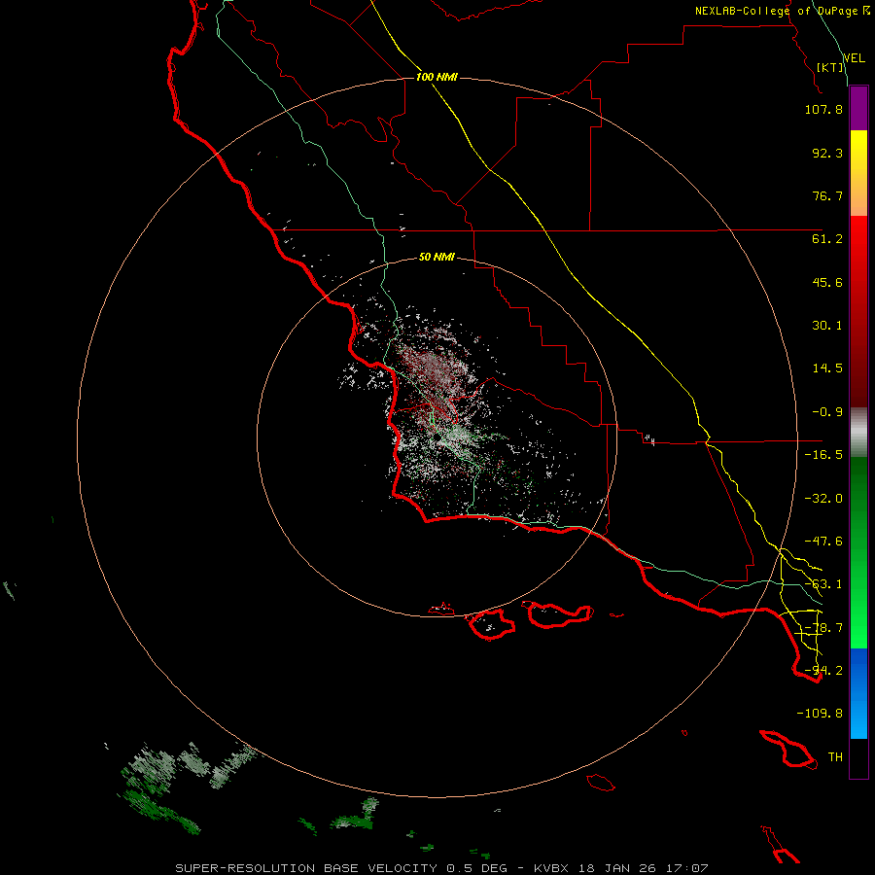Select the 14.5 scale value

click(x=827, y=368)
